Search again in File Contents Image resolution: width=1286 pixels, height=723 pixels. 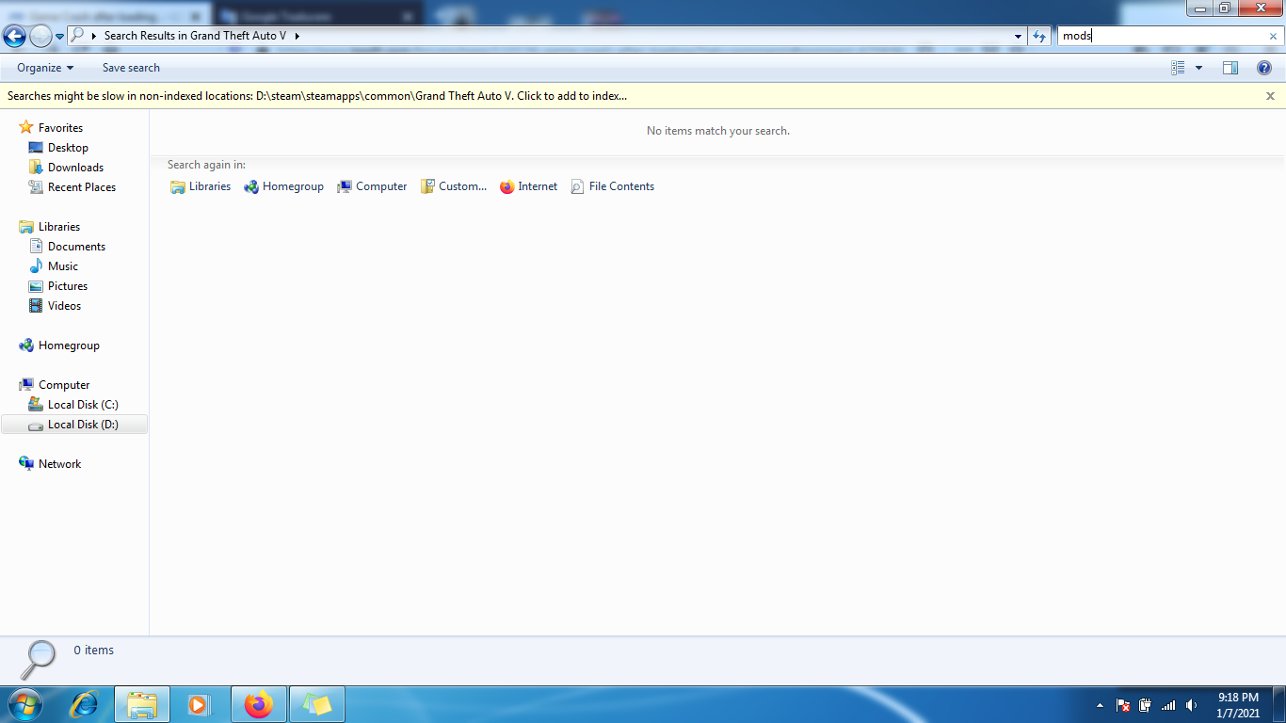pos(612,186)
